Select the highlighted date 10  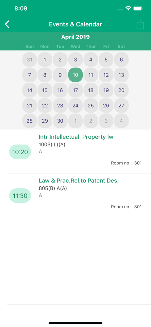click(x=75, y=75)
